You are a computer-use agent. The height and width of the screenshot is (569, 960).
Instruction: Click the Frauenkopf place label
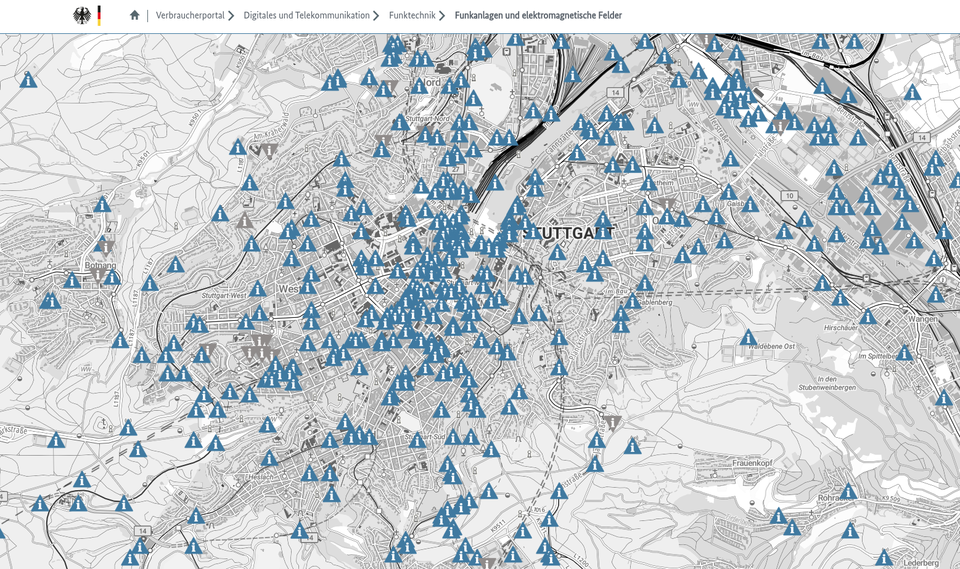(752, 463)
